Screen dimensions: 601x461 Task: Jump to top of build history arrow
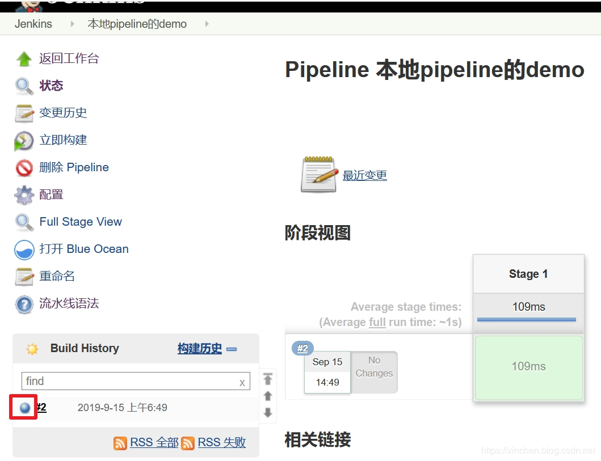point(268,379)
